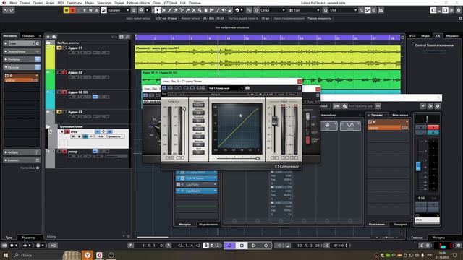Viewport: 463px width, 260px height.
Task: Select the arrow Object Selection tool
Action: 158,10
